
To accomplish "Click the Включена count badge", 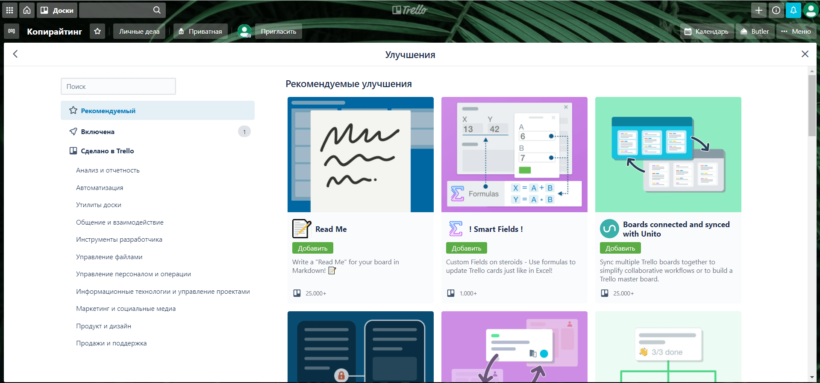I will [x=244, y=132].
